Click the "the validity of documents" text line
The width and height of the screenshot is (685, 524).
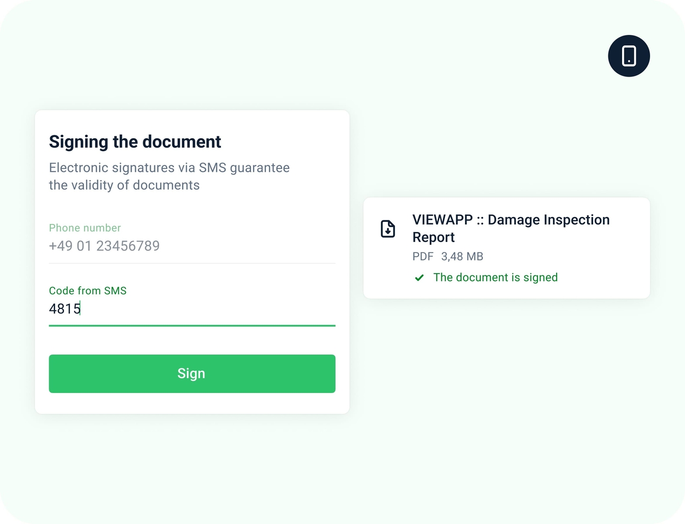(124, 185)
